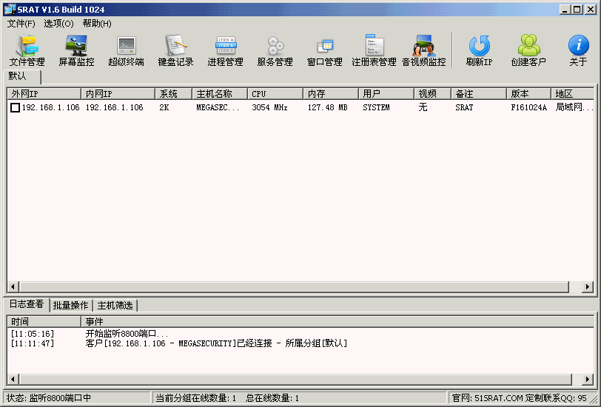The image size is (601, 407).
Task: Open 进程管理 process manager
Action: (x=225, y=50)
